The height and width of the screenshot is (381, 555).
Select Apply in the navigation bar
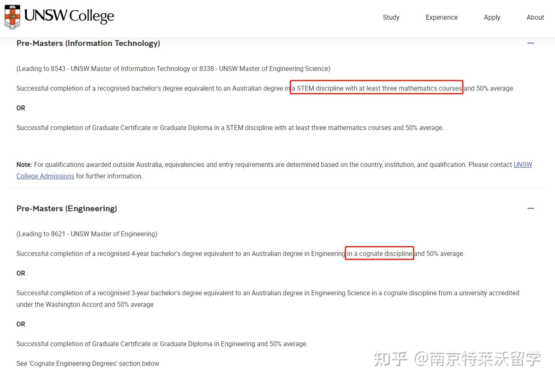click(x=492, y=17)
